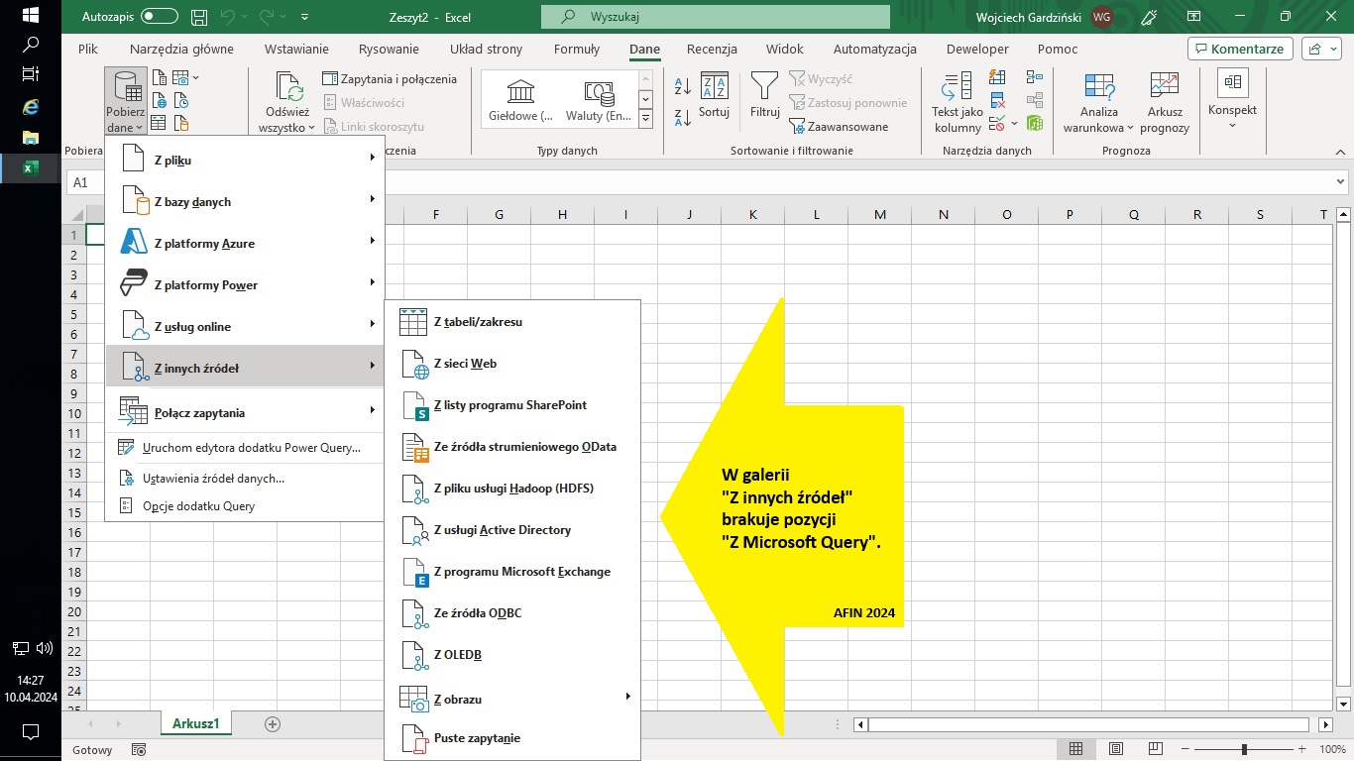Launch Uruchom edytora dodatku Power Query
Screen dimensions: 1354x761
244,448
